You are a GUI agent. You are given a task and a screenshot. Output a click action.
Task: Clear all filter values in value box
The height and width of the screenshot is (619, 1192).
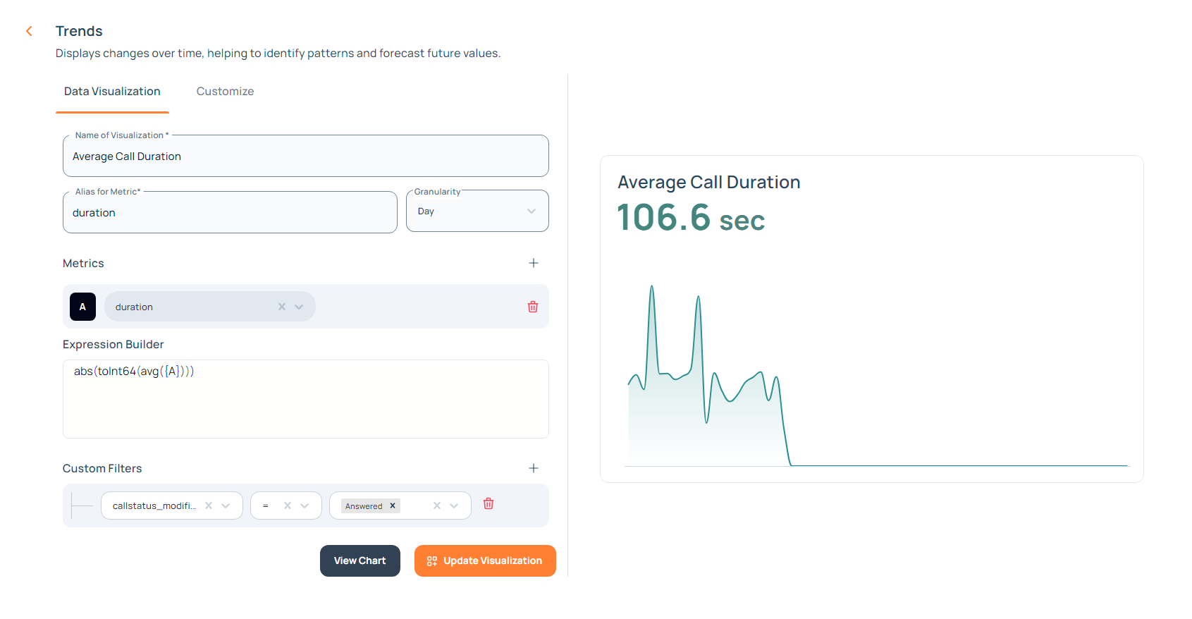click(x=437, y=505)
